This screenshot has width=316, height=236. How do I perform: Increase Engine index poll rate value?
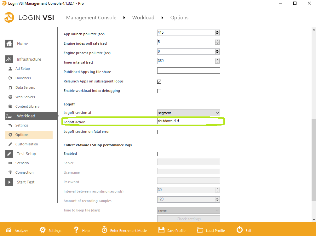coord(217,41)
